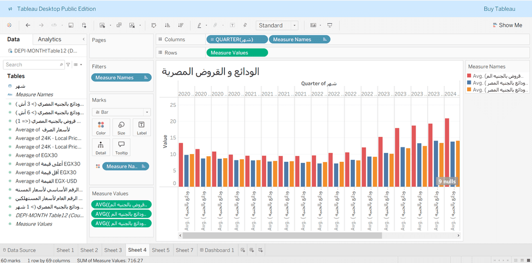Toggle mark labels with the toolbar T icon
The width and height of the screenshot is (532, 263).
click(x=232, y=25)
